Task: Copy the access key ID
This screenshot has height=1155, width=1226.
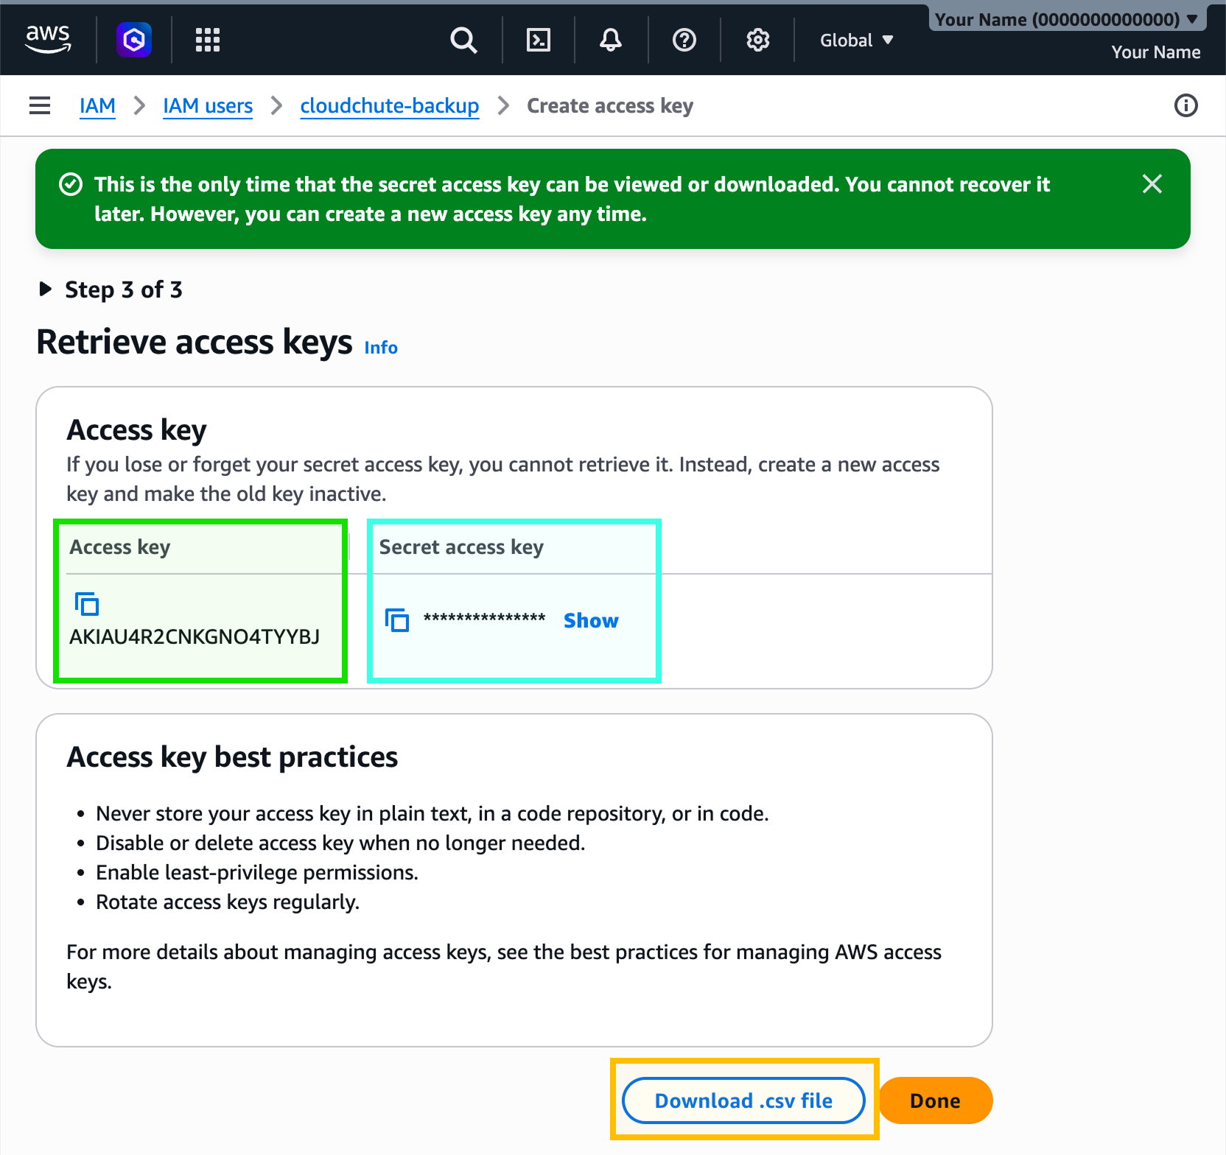Action: pyautogui.click(x=87, y=604)
